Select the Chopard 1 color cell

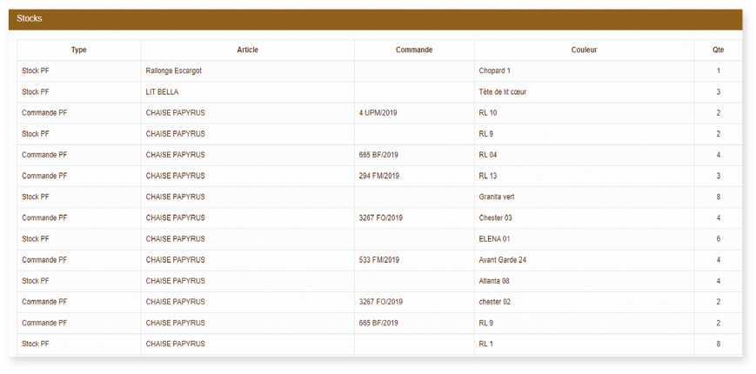click(x=585, y=70)
